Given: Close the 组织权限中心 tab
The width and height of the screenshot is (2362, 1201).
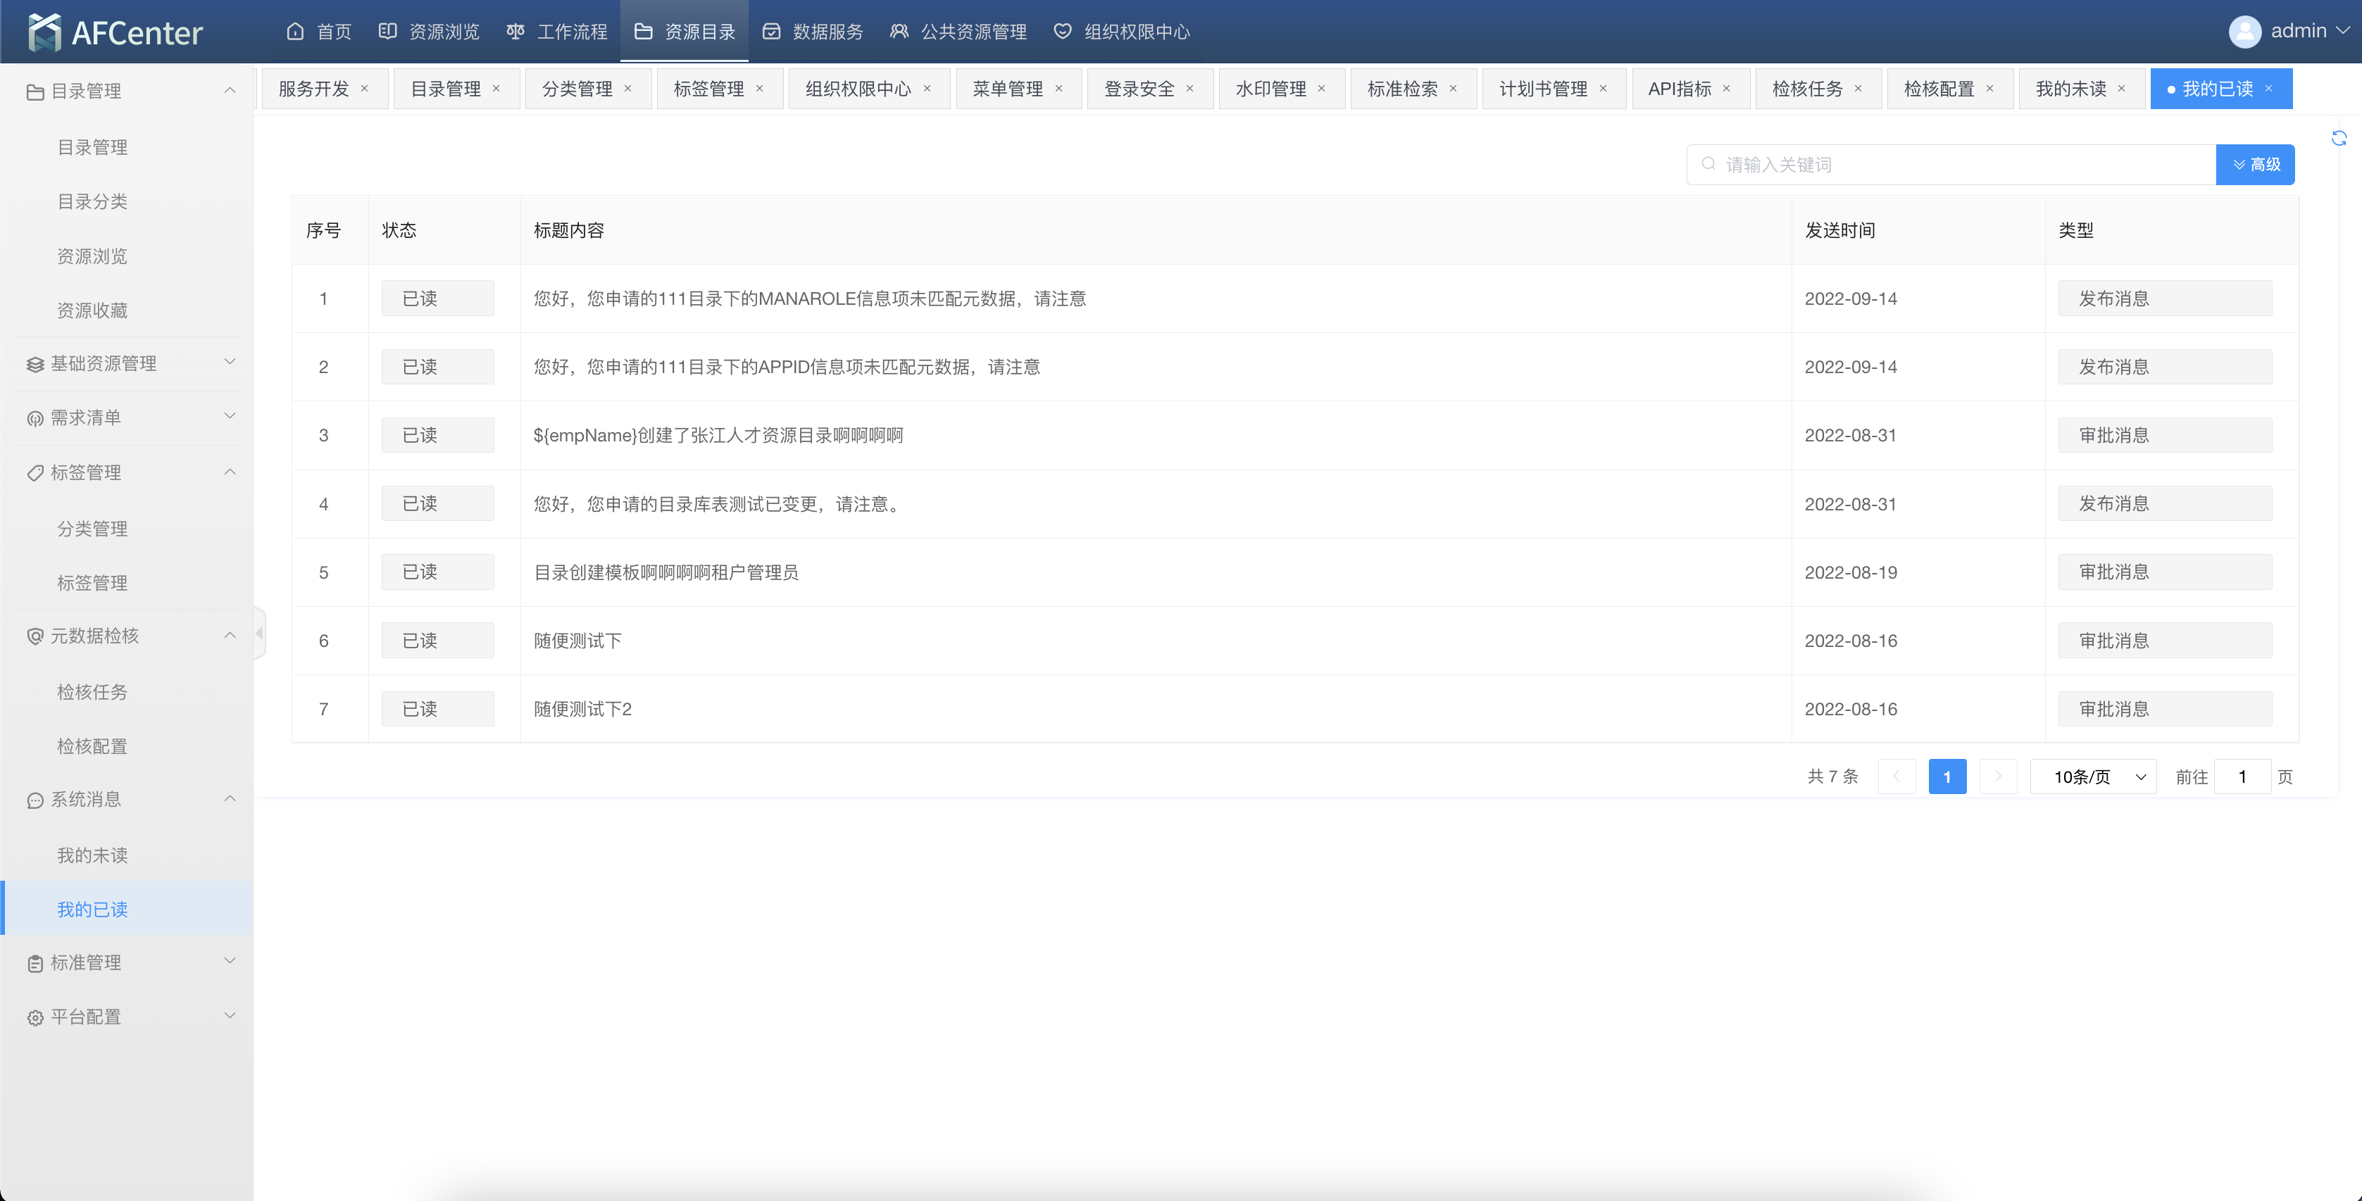Looking at the screenshot, I should tap(927, 89).
